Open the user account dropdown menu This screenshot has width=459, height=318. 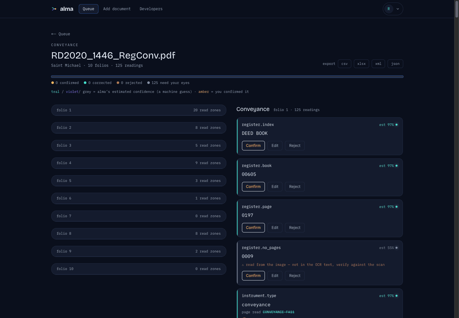click(x=393, y=9)
